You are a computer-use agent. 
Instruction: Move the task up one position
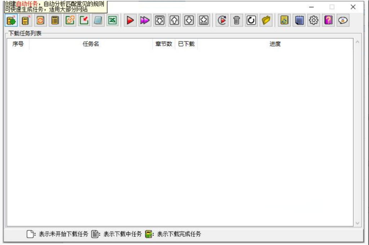tap(174, 21)
